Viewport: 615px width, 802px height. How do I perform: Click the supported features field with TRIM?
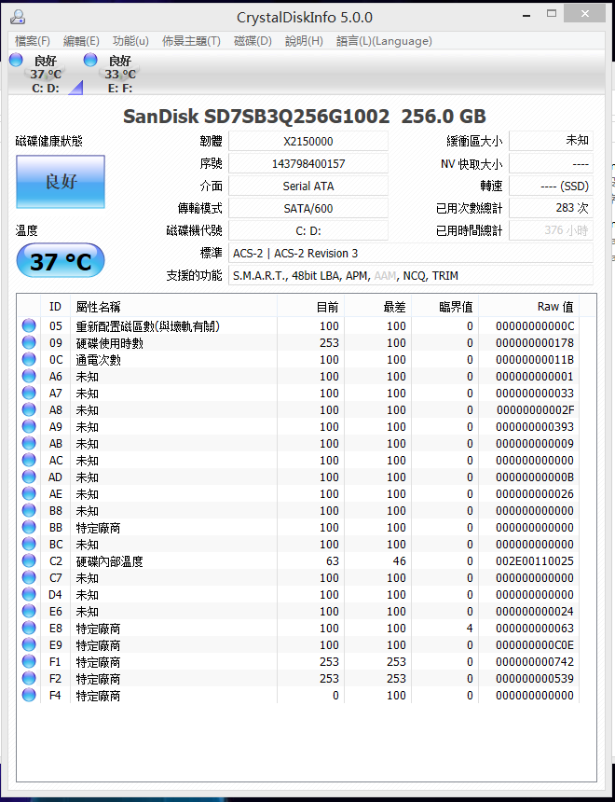click(411, 276)
